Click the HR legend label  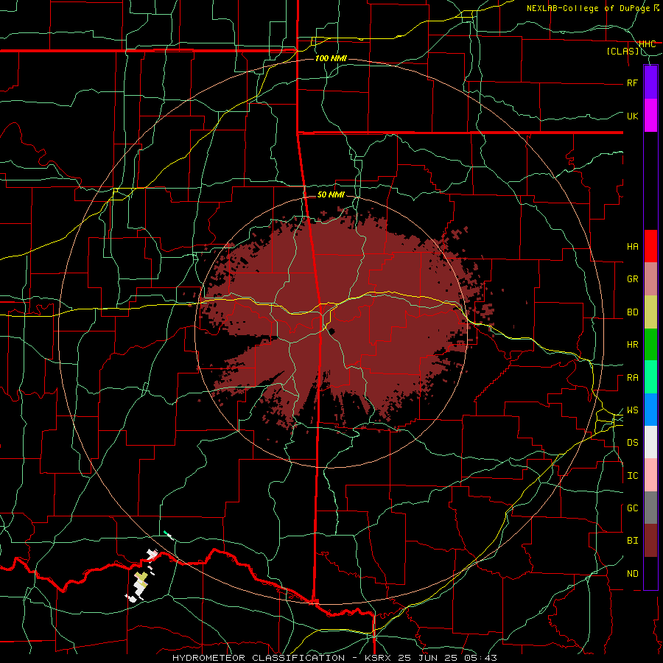coord(632,345)
